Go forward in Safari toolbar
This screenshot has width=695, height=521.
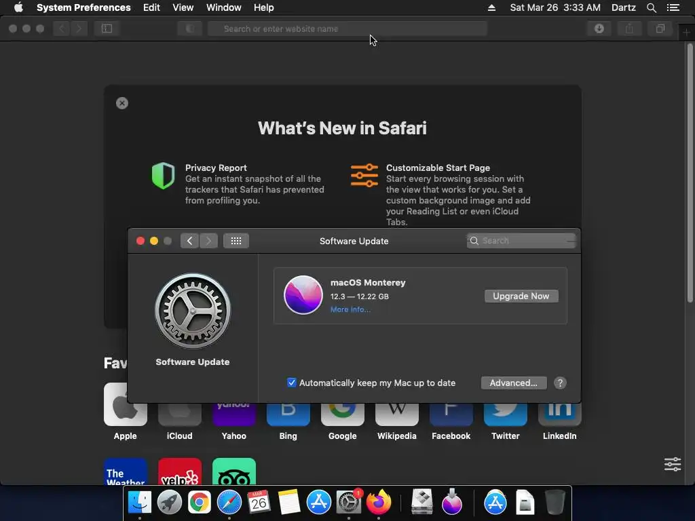79,28
